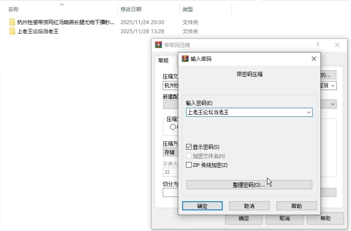
Task: Open the 新建配置 profile dropdown arrow
Action: 333,104
